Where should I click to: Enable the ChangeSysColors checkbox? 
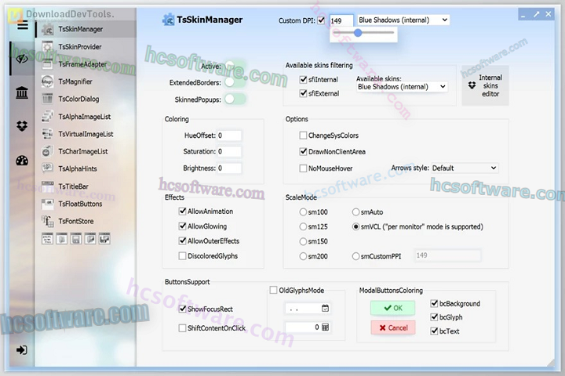pyautogui.click(x=303, y=136)
